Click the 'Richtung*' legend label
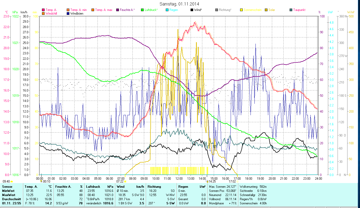Viewport: 360px width, 208px height. 225,10
